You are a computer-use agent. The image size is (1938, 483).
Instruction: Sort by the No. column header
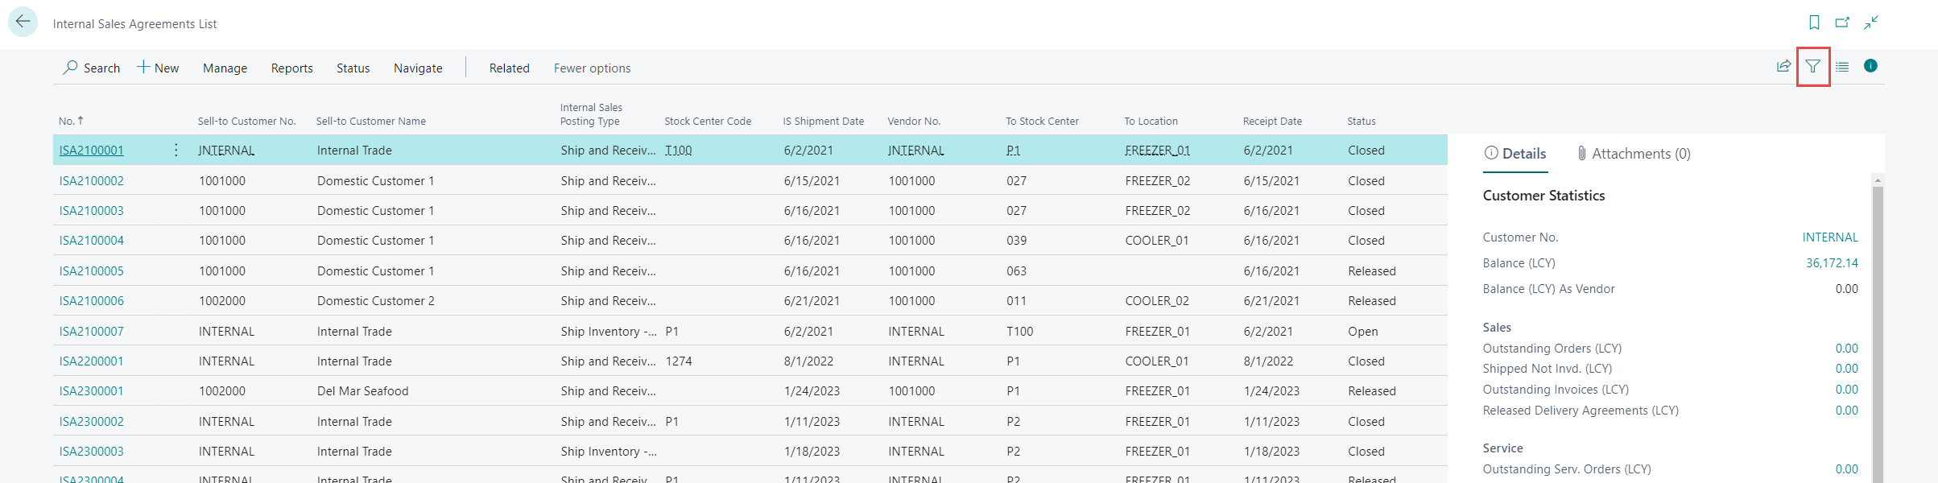(66, 122)
